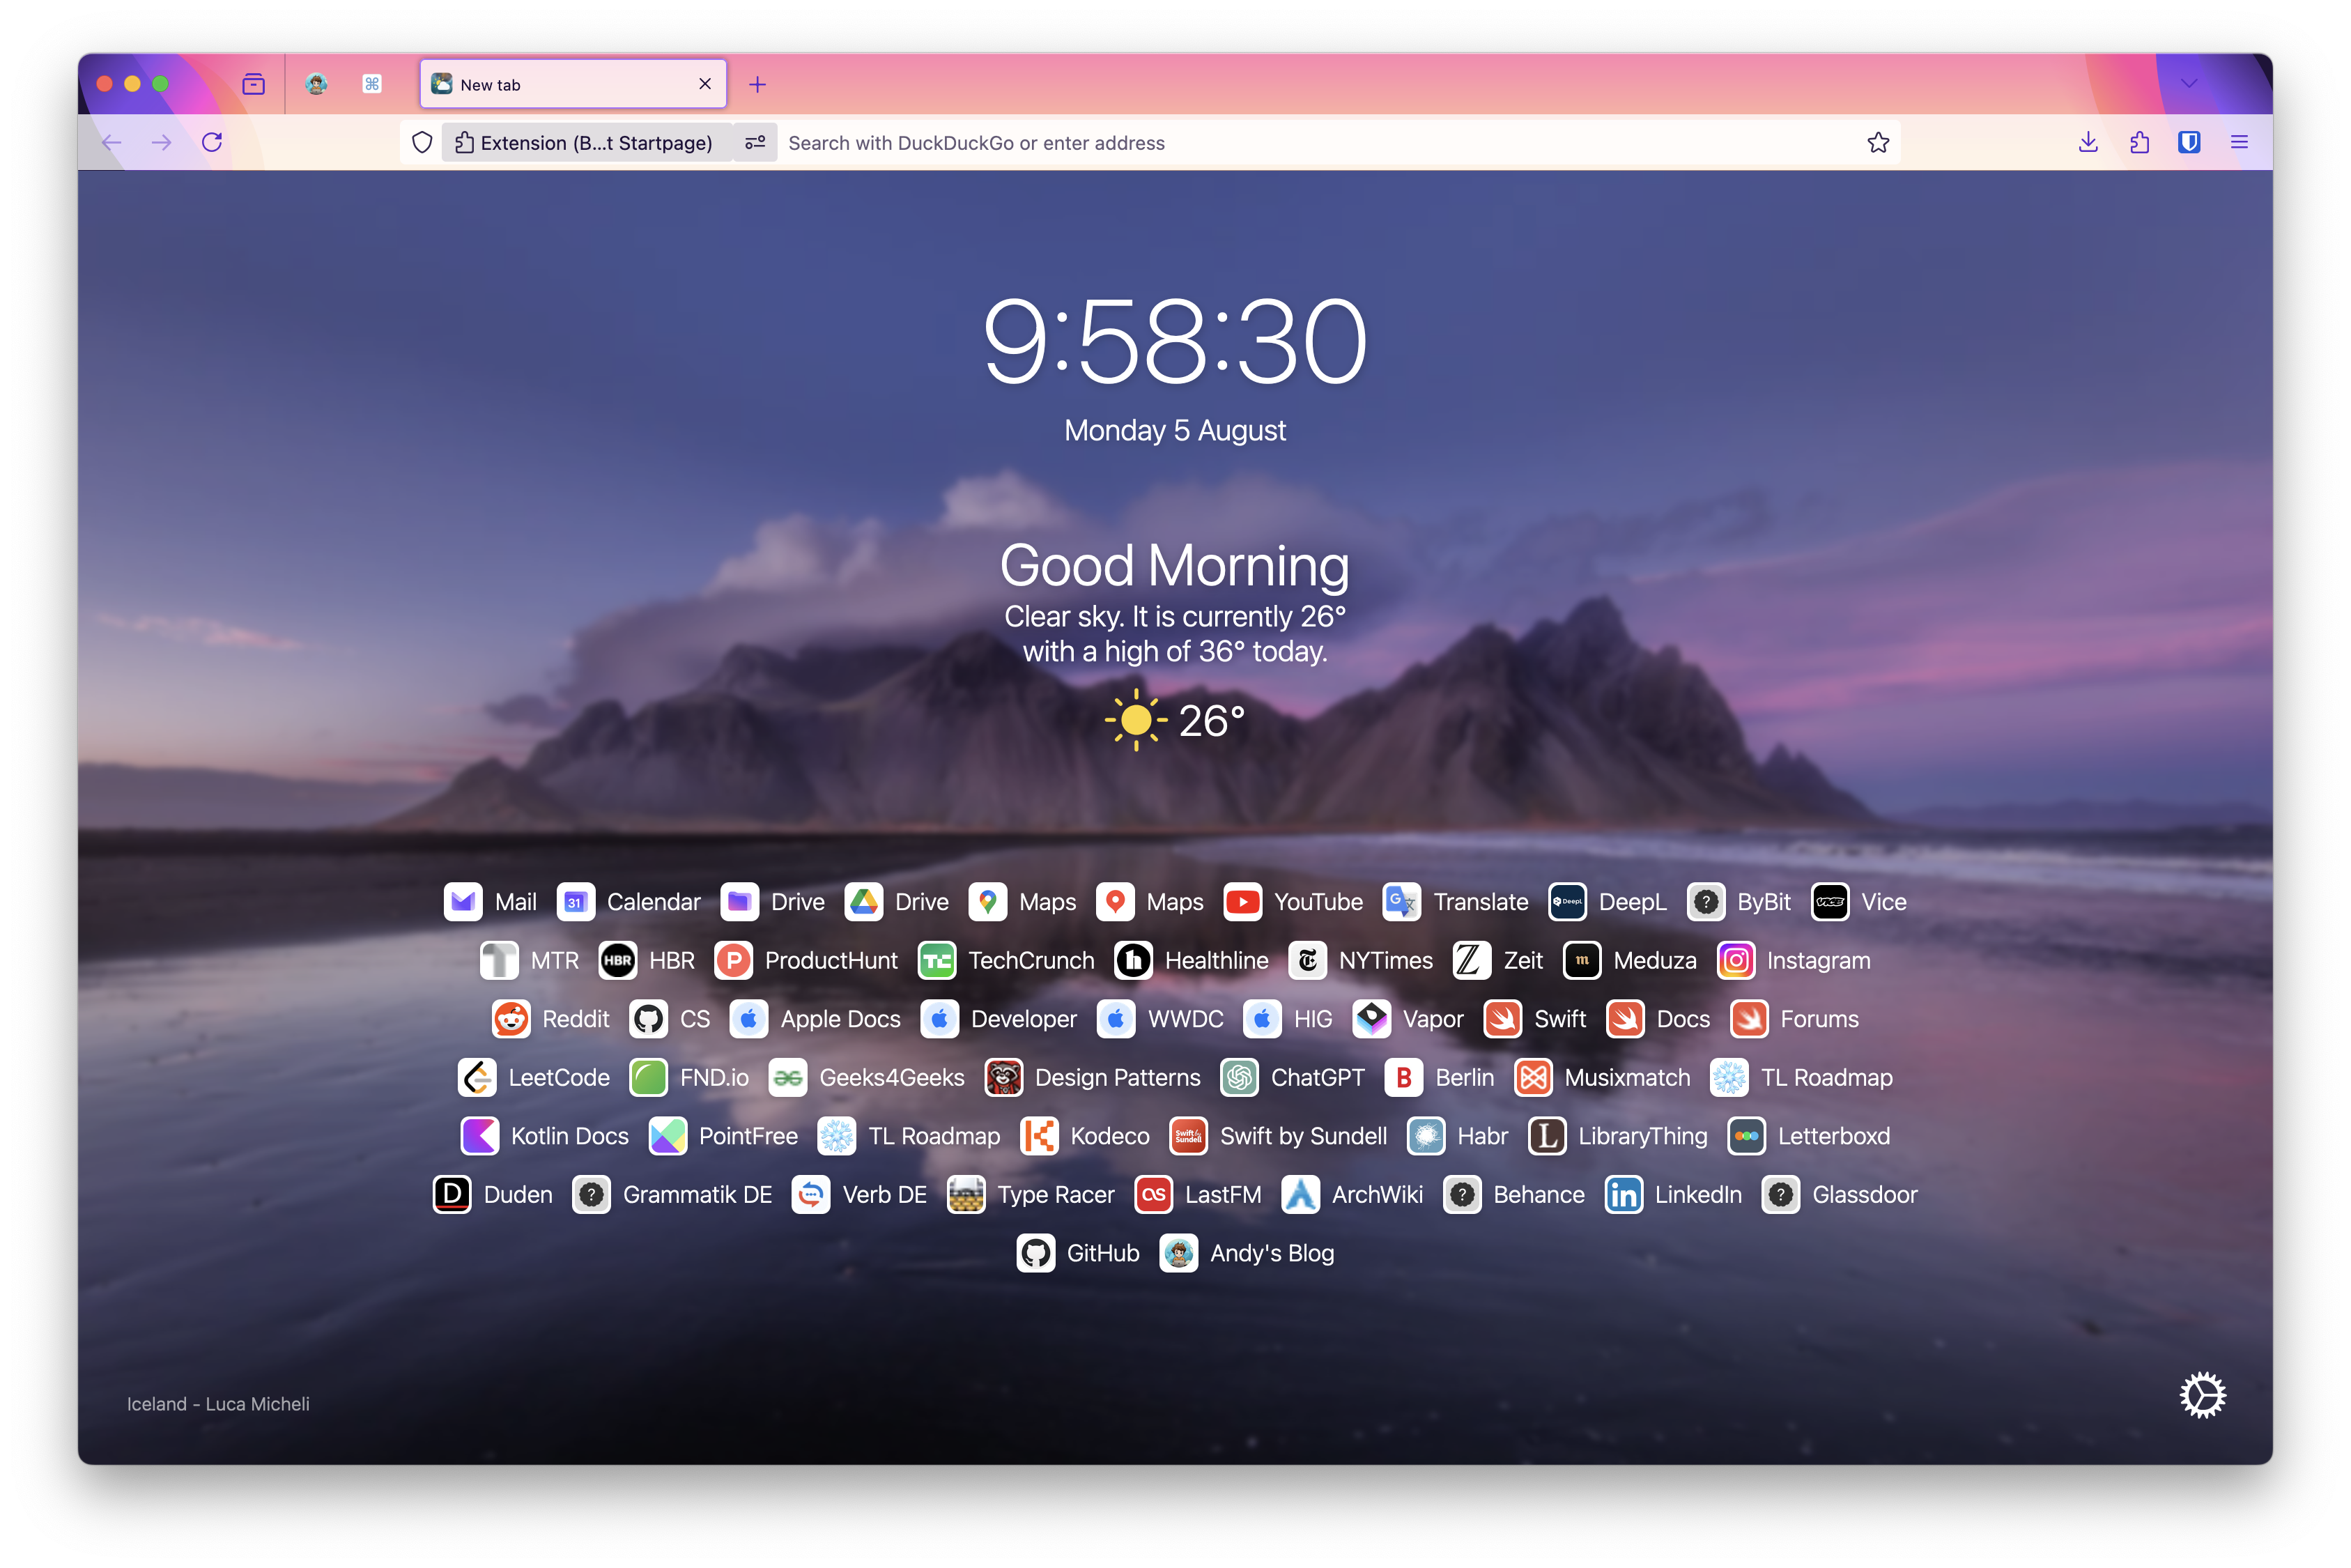Open the Instagram shortcut icon
The width and height of the screenshot is (2351, 1568).
(1735, 960)
